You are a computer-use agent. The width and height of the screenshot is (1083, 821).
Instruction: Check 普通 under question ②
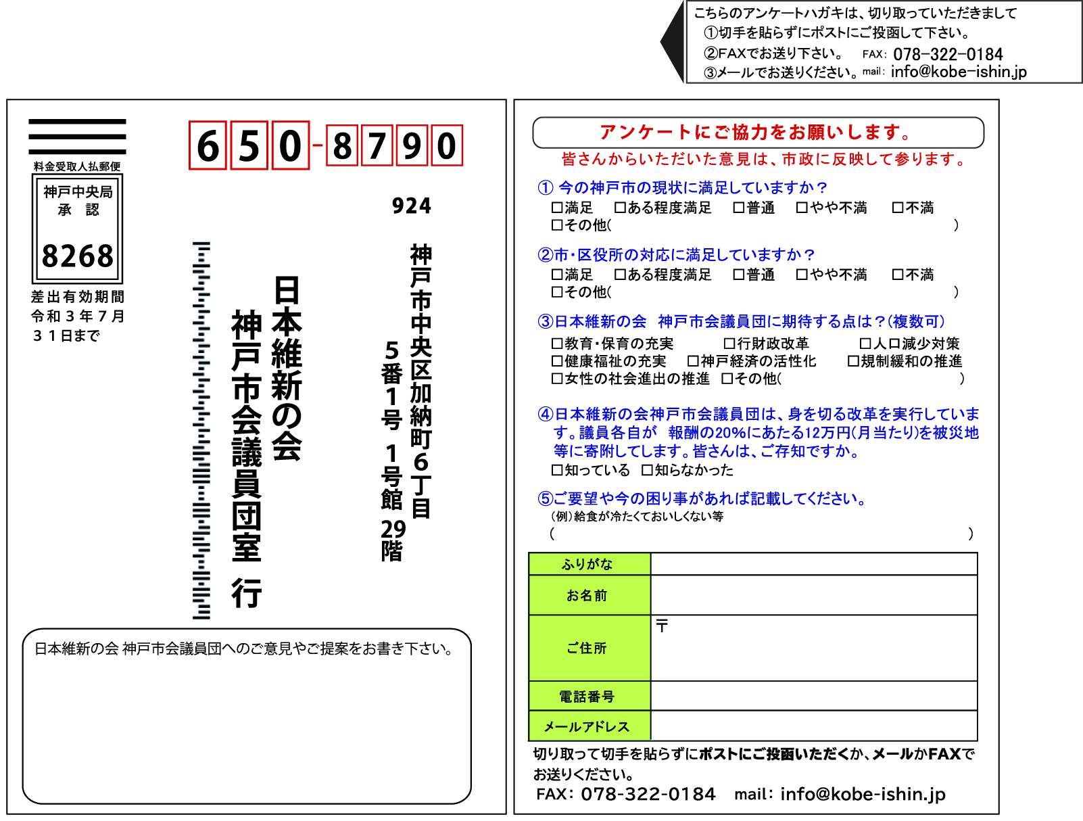tap(739, 275)
